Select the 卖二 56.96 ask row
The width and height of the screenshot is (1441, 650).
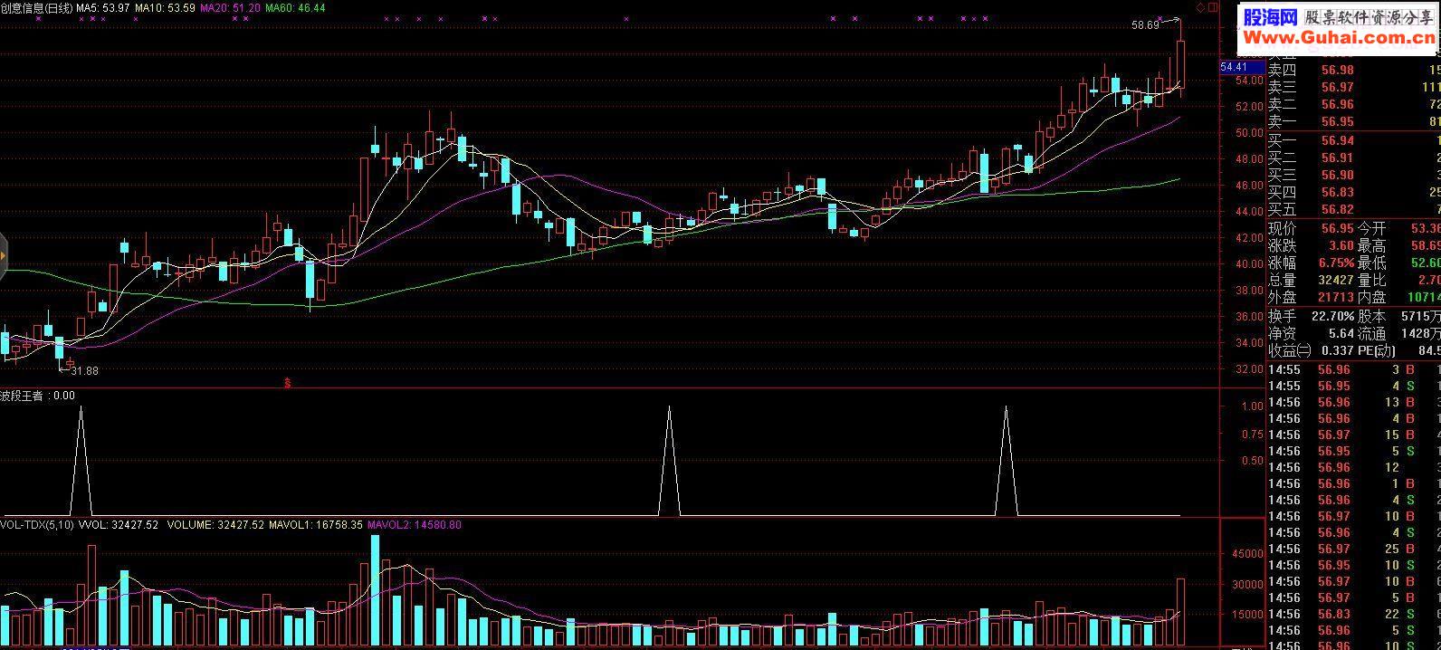pos(1353,105)
